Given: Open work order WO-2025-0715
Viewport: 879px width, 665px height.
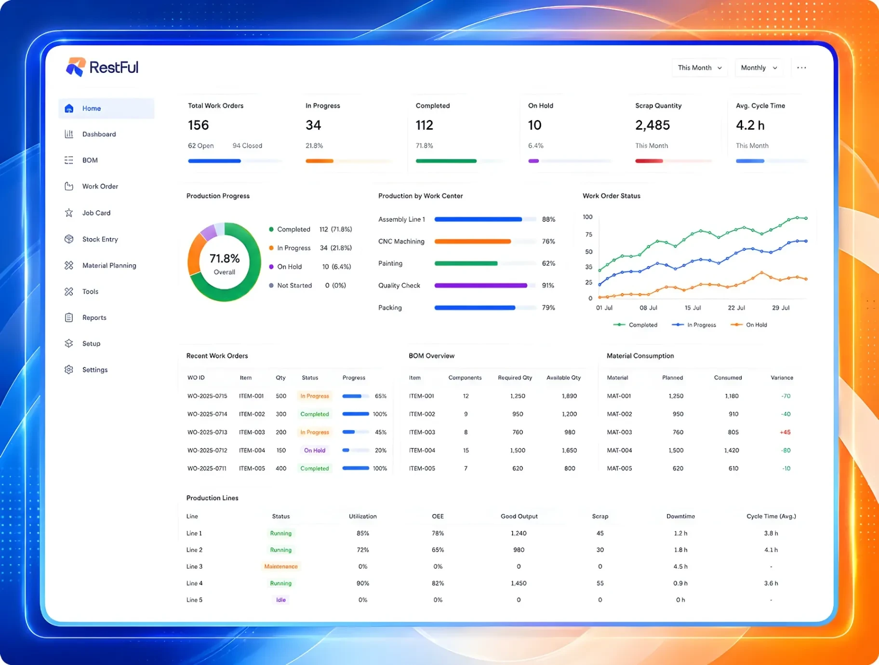Looking at the screenshot, I should [207, 396].
